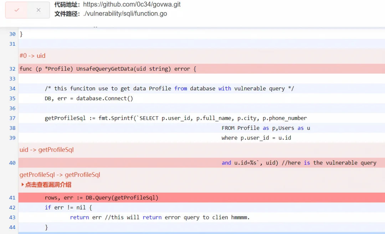Click the DB.Query(getProfileSql) highlighted line
Viewport: 385px width, 234px height.
coord(201,198)
